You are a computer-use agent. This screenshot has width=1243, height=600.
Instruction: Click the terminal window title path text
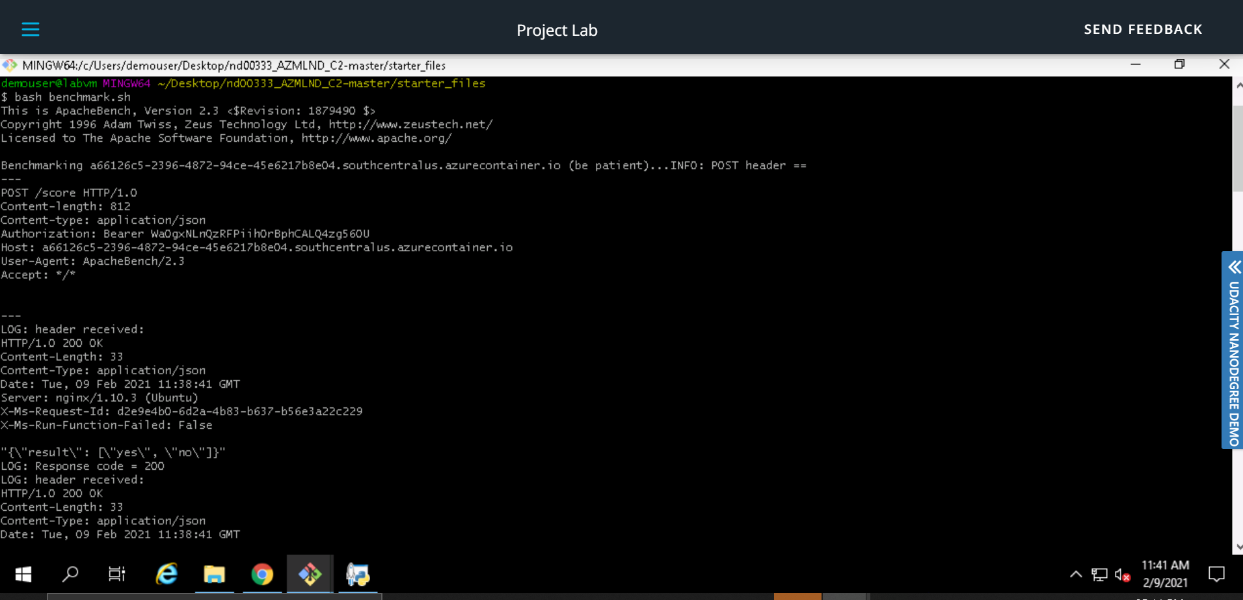point(234,65)
